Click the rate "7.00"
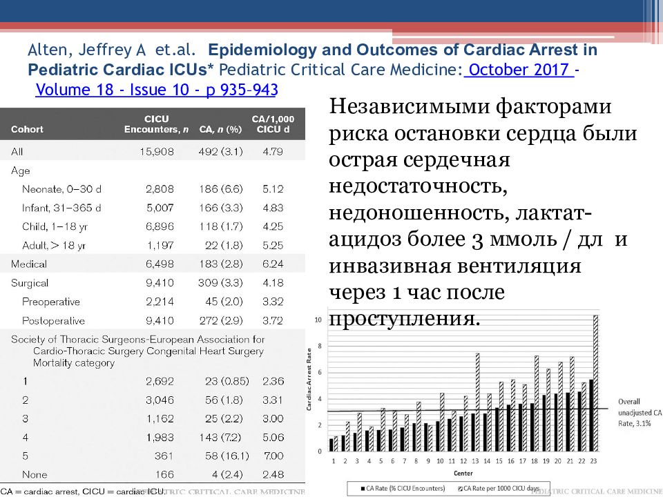663x497 pixels. tap(273, 456)
